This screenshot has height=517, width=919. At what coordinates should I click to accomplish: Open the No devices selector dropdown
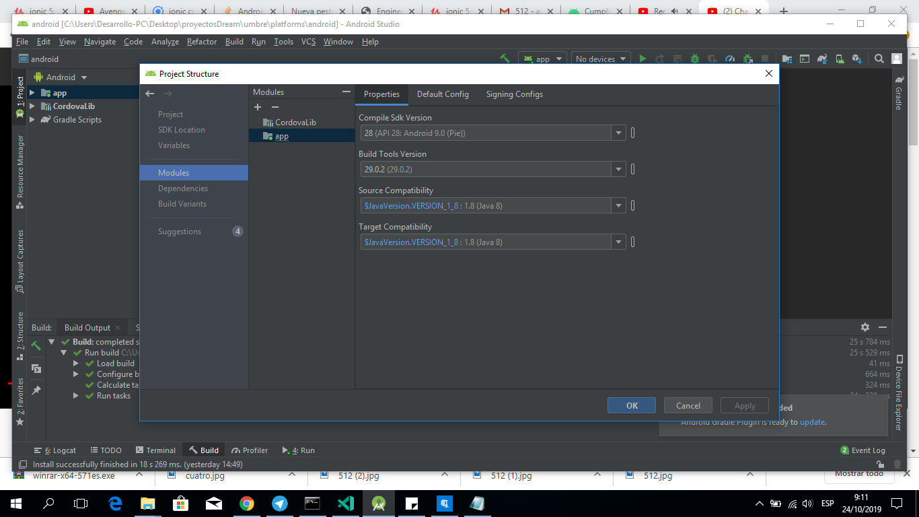tap(600, 59)
